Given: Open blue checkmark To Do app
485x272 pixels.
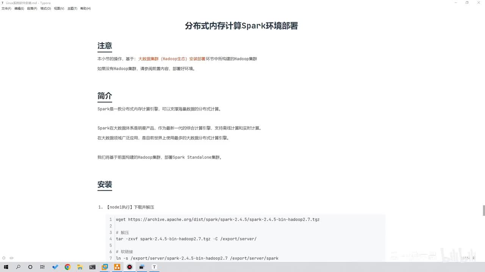Looking at the screenshot, I should click(55, 267).
